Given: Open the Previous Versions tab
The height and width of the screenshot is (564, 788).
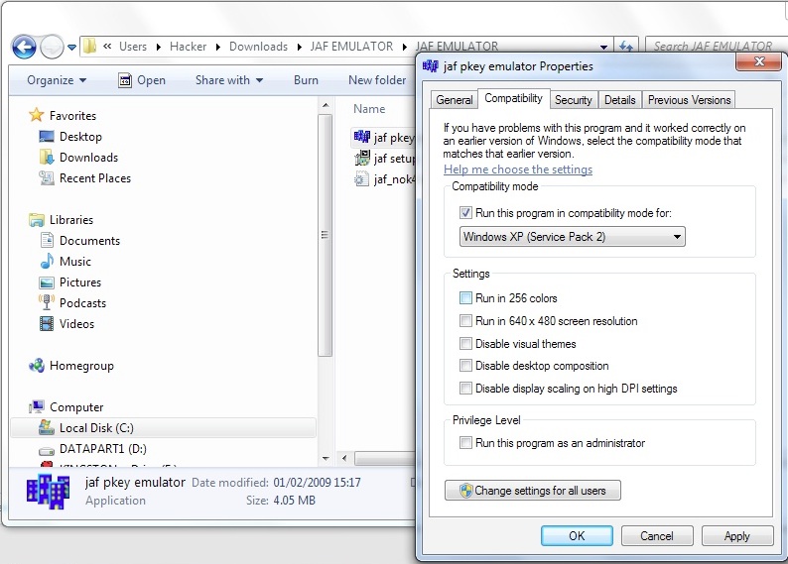Looking at the screenshot, I should [x=689, y=100].
